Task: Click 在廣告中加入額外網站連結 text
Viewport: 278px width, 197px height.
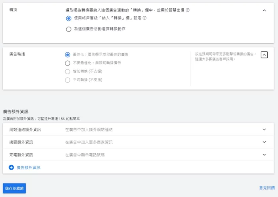Action: click(x=89, y=129)
